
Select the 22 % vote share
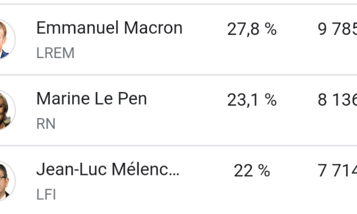click(251, 171)
